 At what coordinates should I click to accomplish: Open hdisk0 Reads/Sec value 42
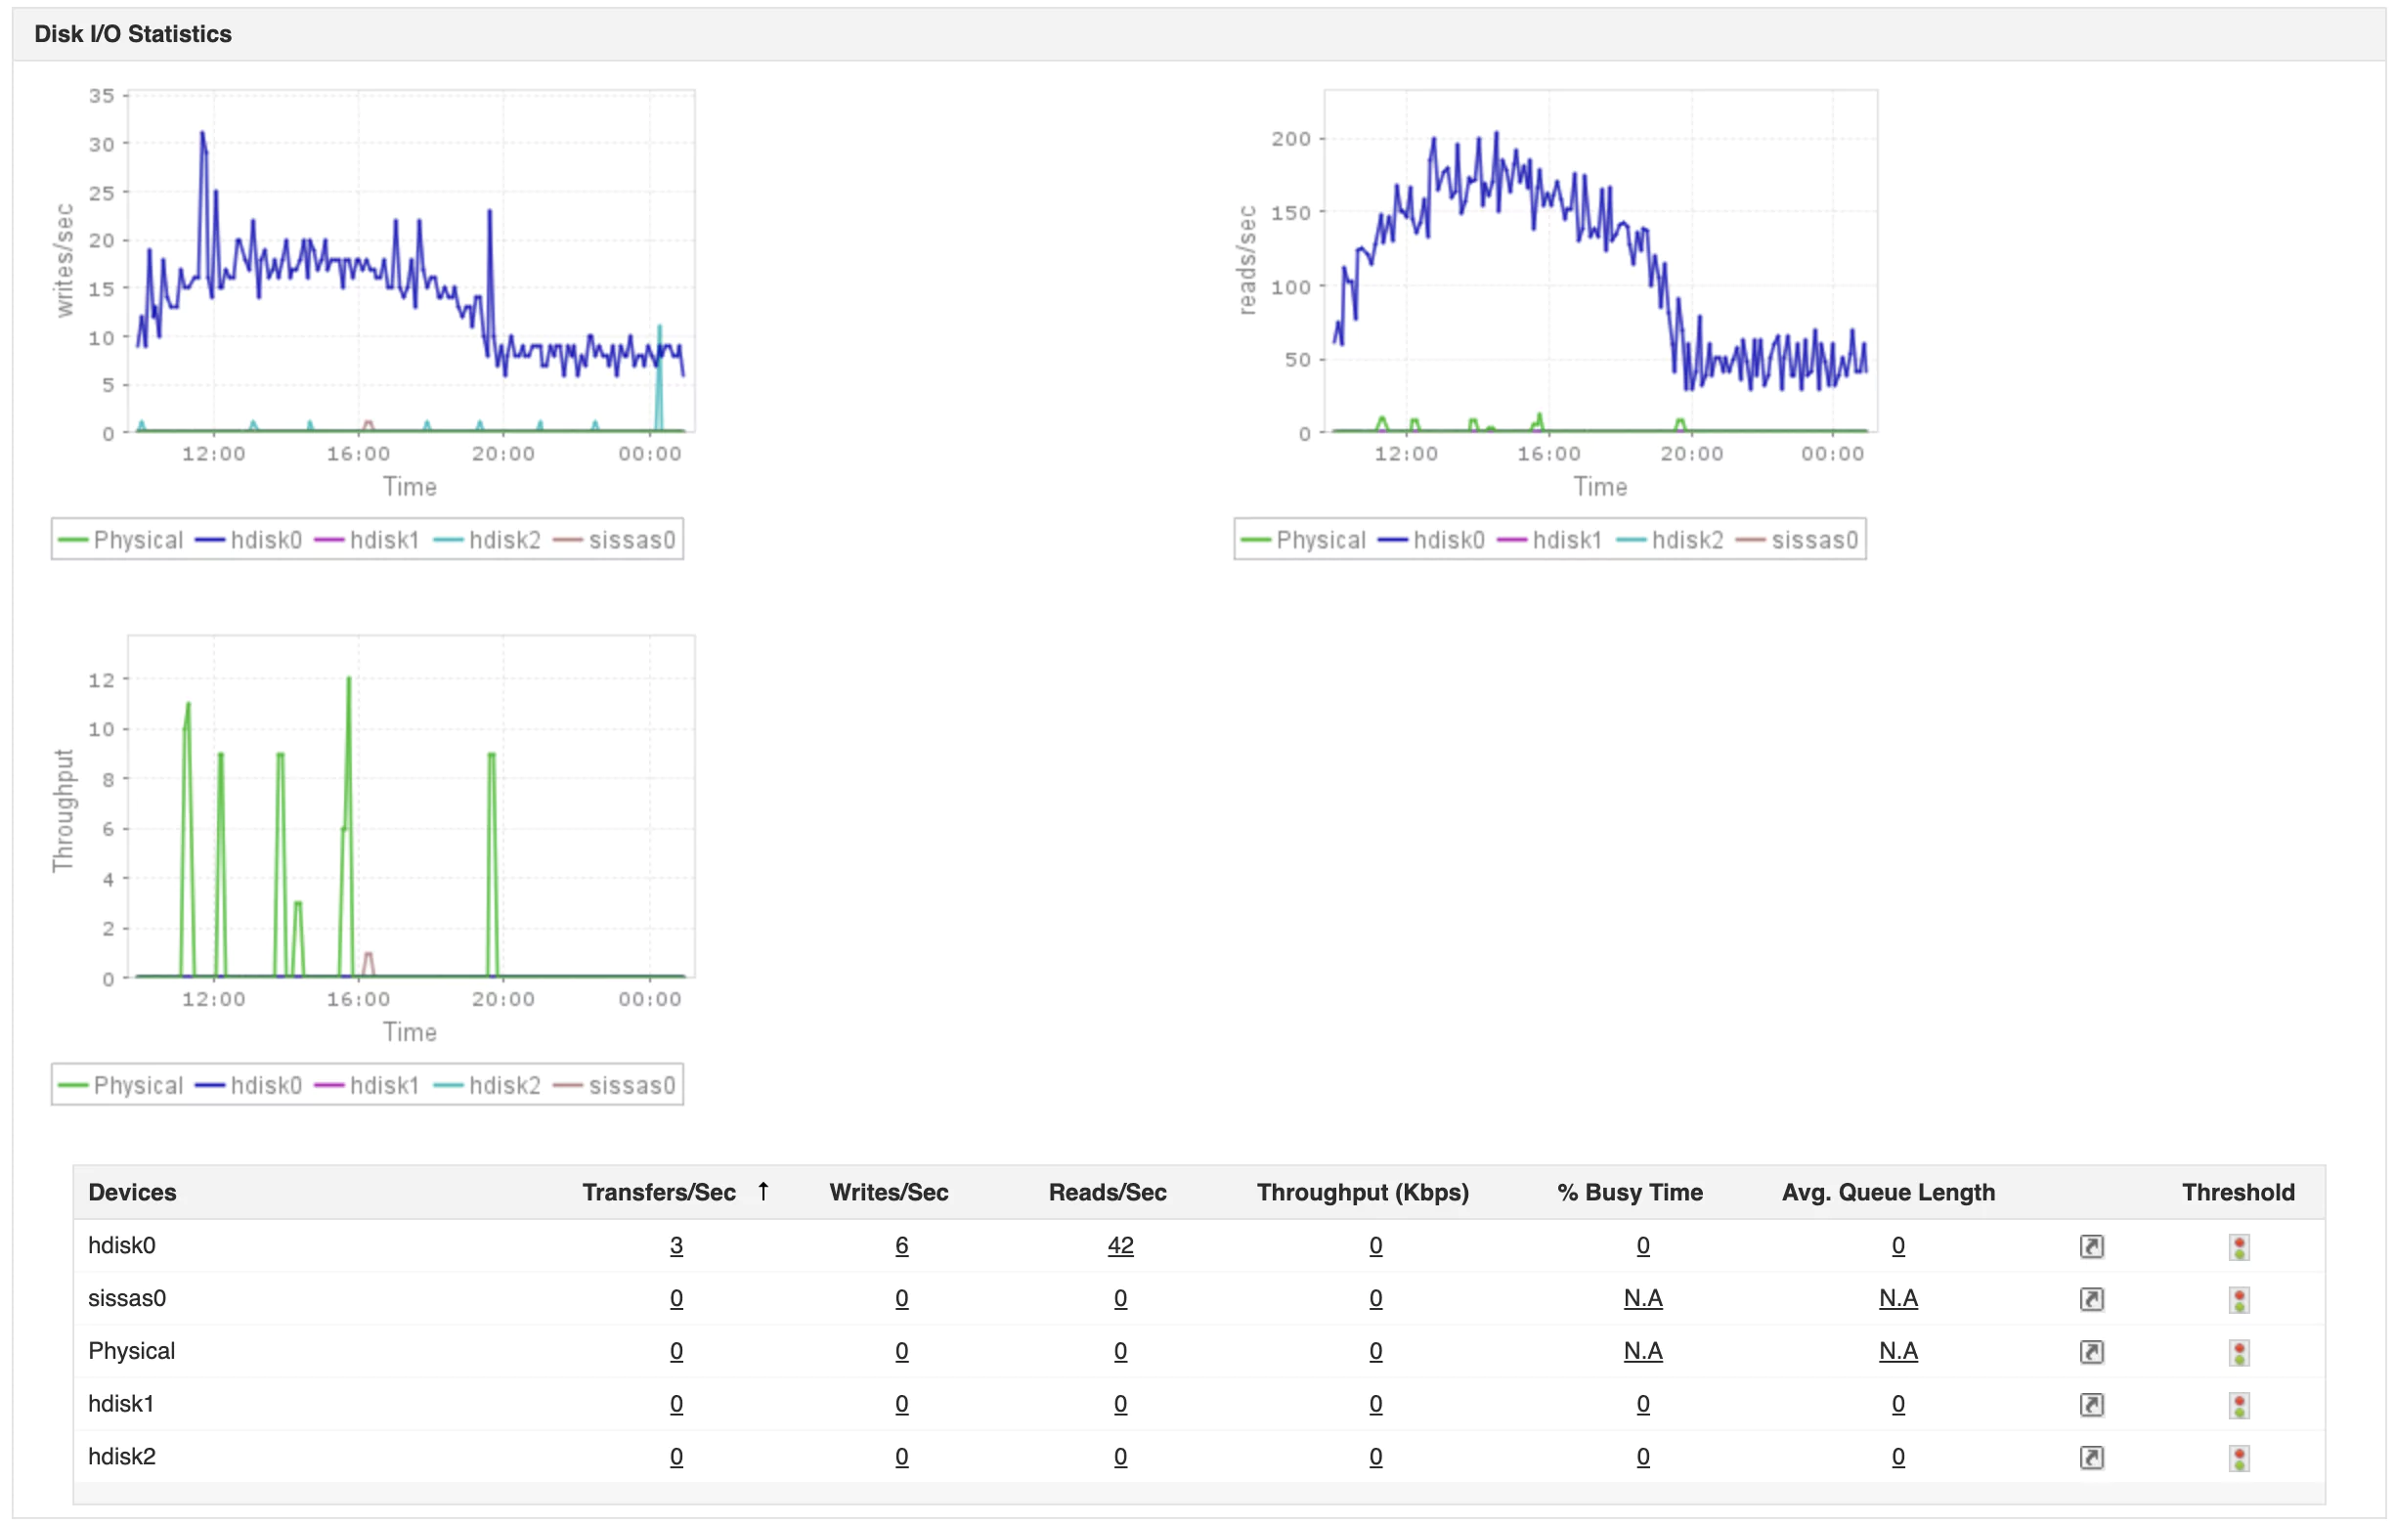tap(1120, 1245)
